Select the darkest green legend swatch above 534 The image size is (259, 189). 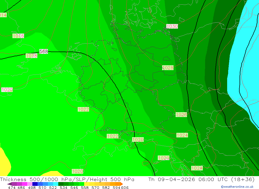click(61, 184)
